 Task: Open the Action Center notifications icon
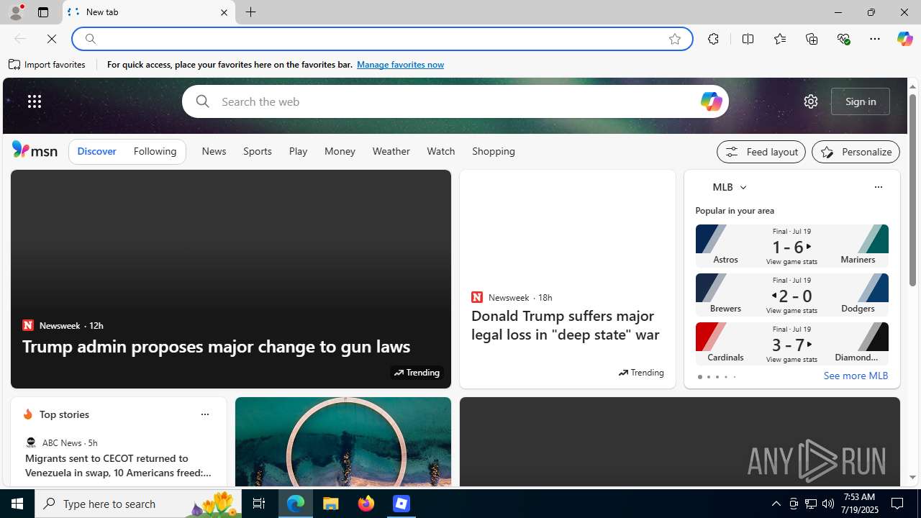(x=898, y=504)
